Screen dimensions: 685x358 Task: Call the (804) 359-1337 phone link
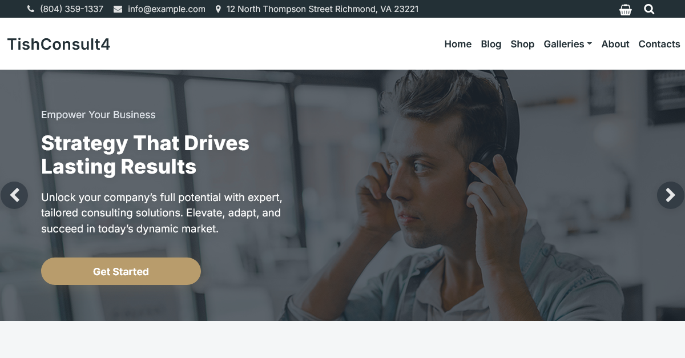coord(71,9)
